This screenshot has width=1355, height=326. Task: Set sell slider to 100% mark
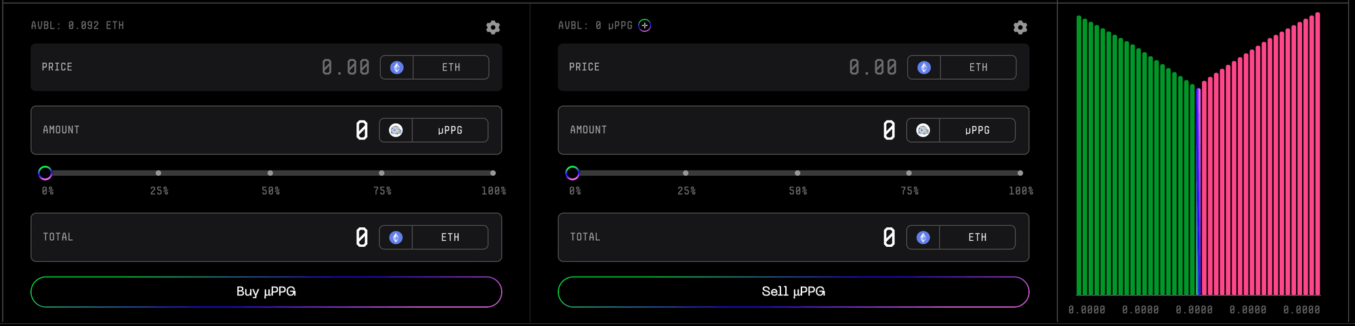(1020, 173)
